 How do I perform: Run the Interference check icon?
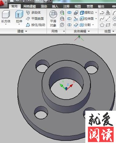coord(76,13)
